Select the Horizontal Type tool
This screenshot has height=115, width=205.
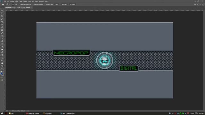click(2, 55)
